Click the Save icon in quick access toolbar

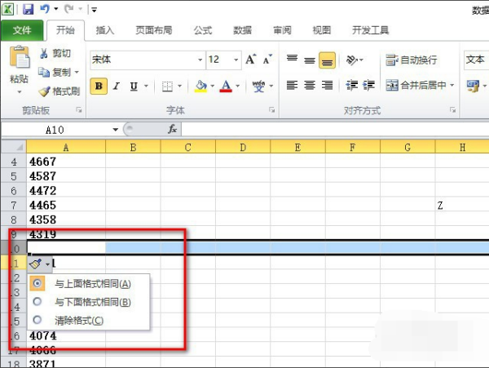tap(28, 9)
